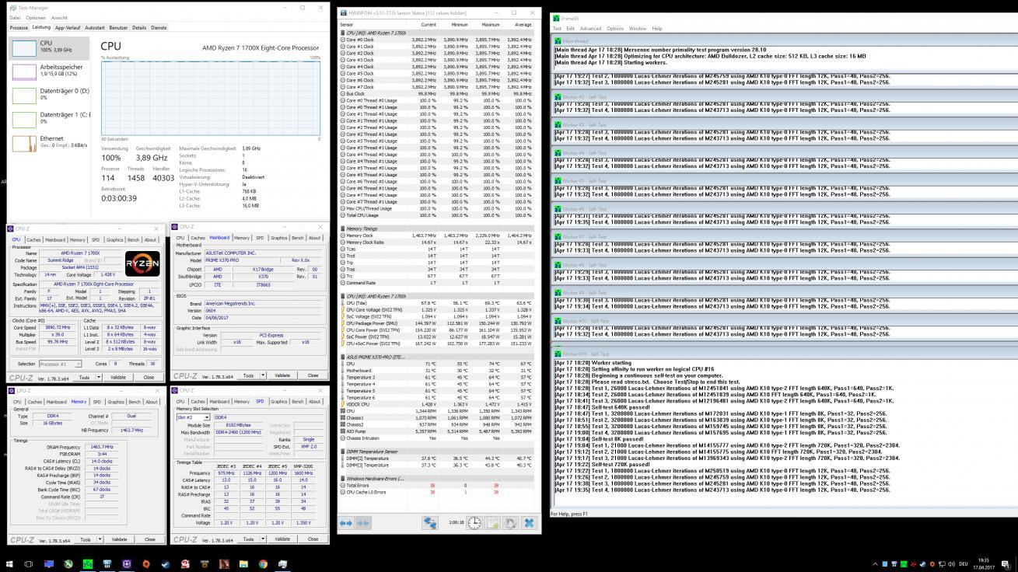This screenshot has width=1018, height=572.
Task: Collapse Memory Timings group in HWiNFO
Action: click(344, 228)
